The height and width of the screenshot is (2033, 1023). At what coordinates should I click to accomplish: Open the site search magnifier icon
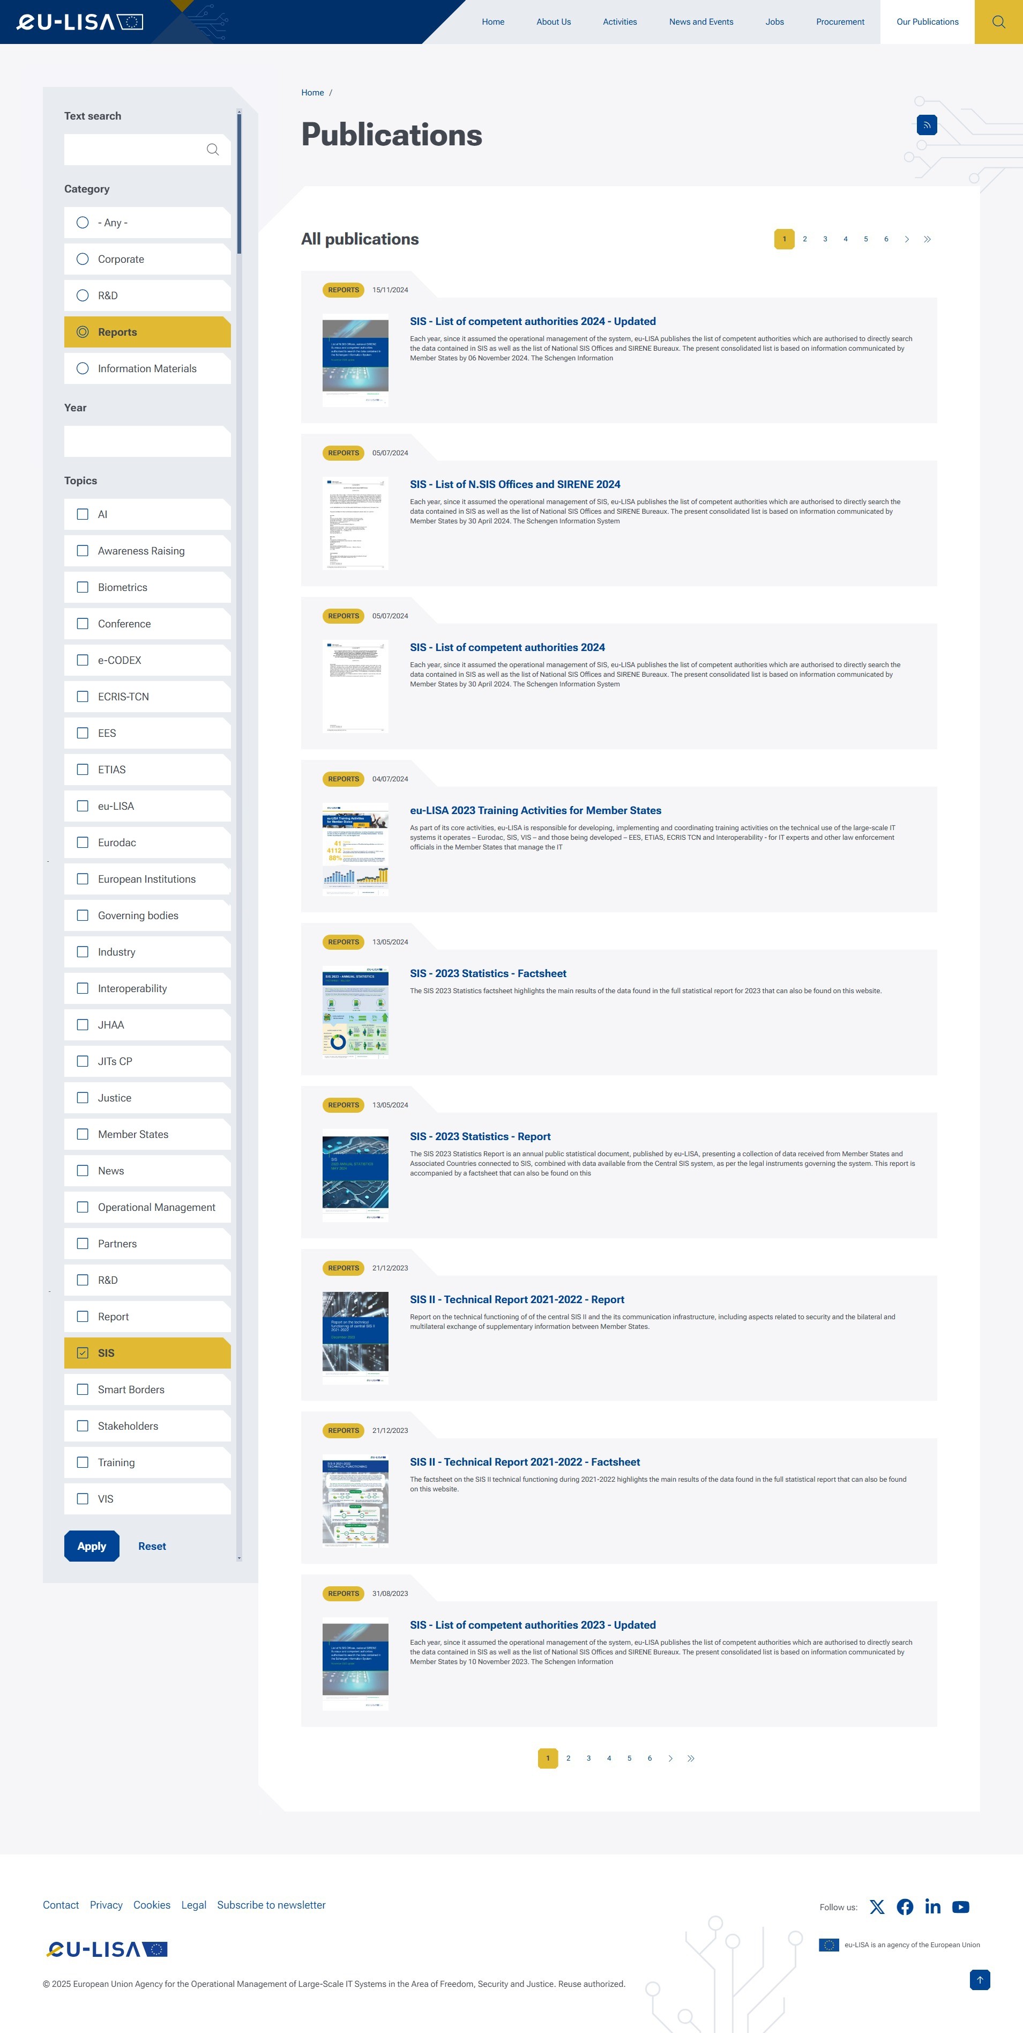[x=998, y=22]
